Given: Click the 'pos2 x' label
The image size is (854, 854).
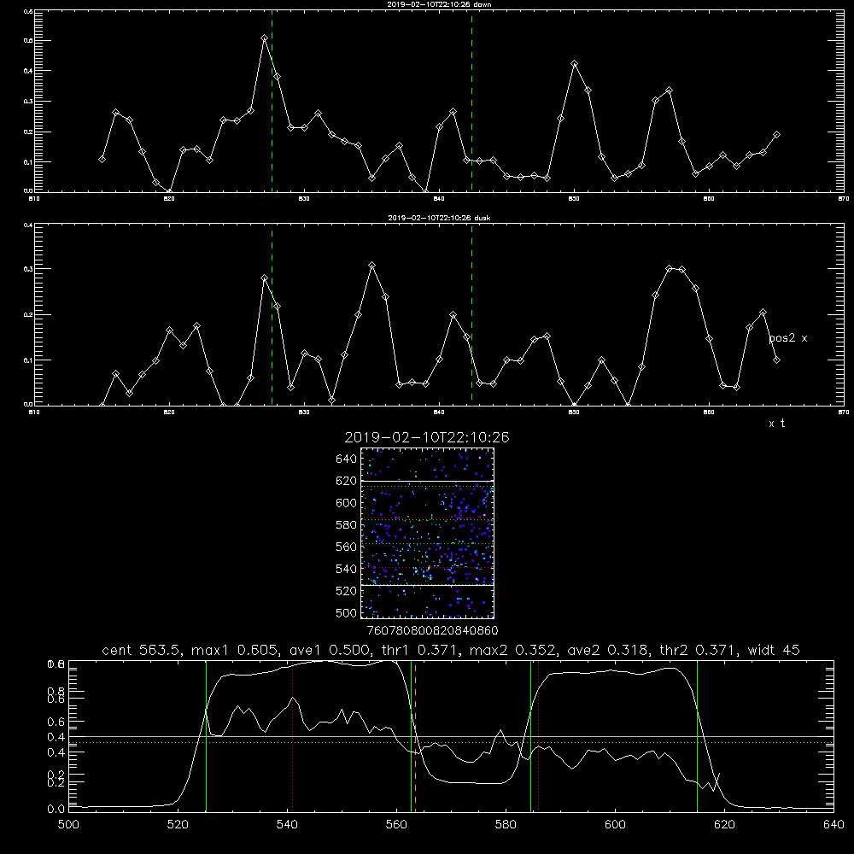Looking at the screenshot, I should coord(788,338).
